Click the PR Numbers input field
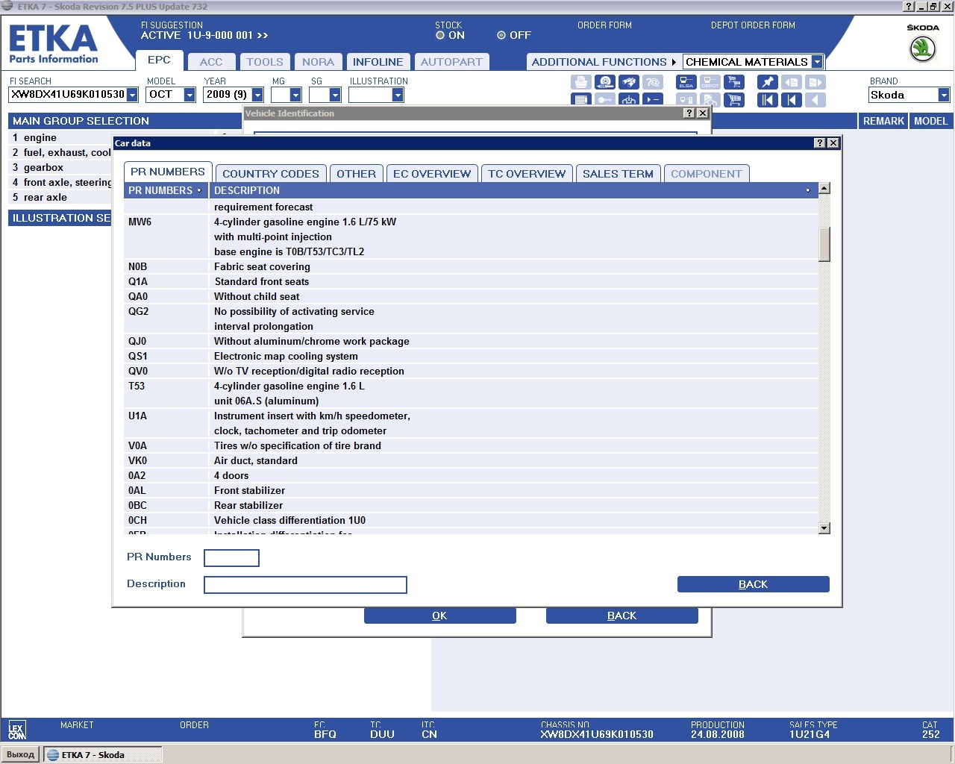 tap(231, 558)
